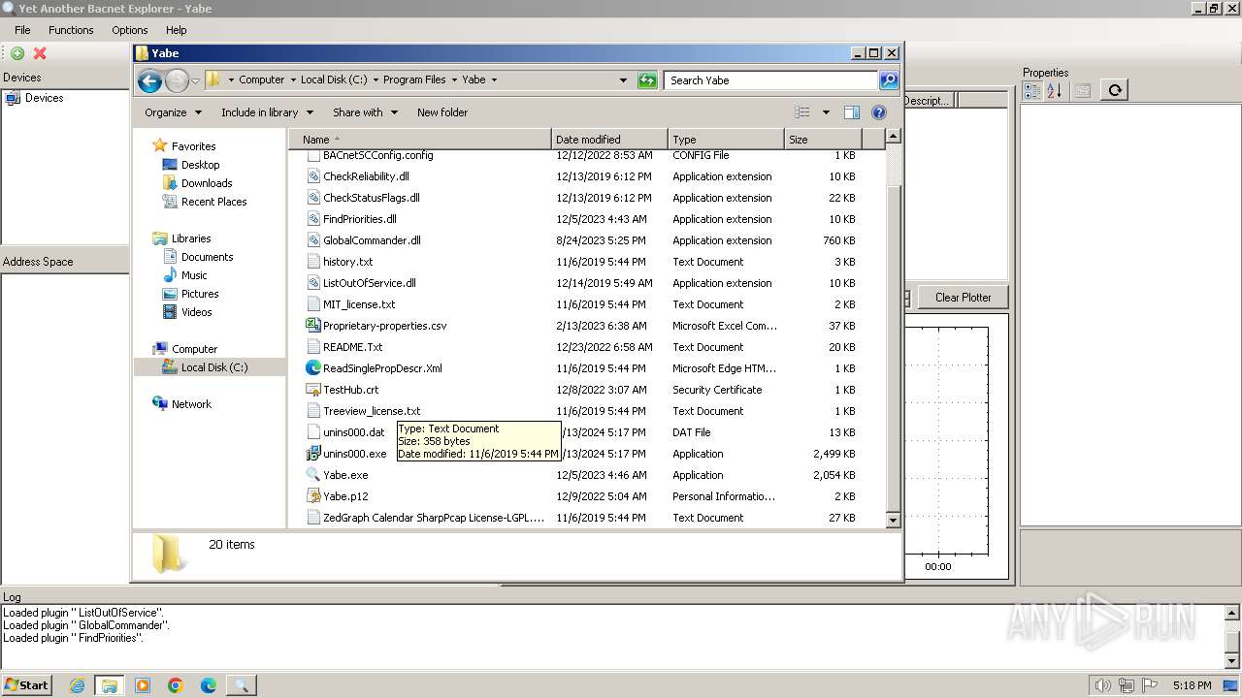This screenshot has width=1242, height=698.
Task: Open the File menu in Yabe
Action: 22,30
